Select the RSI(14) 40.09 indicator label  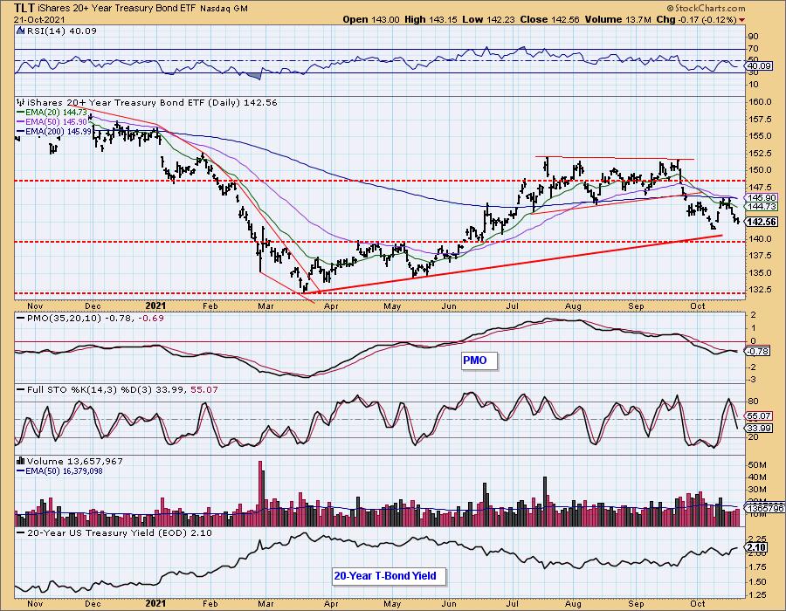click(x=57, y=31)
